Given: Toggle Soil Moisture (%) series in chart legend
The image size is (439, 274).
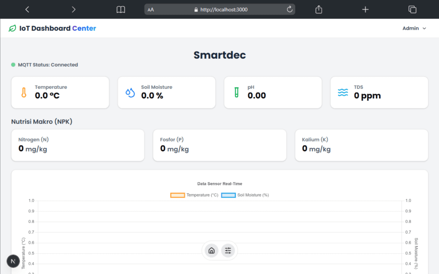Looking at the screenshot, I should (x=245, y=195).
